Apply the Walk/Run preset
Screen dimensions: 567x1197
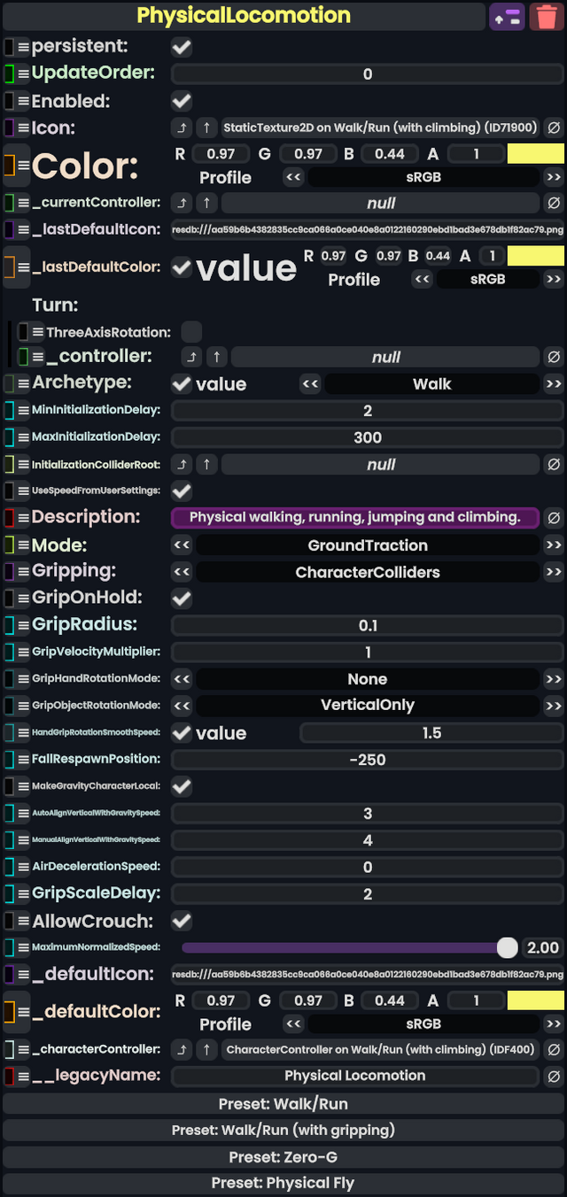(x=283, y=1103)
